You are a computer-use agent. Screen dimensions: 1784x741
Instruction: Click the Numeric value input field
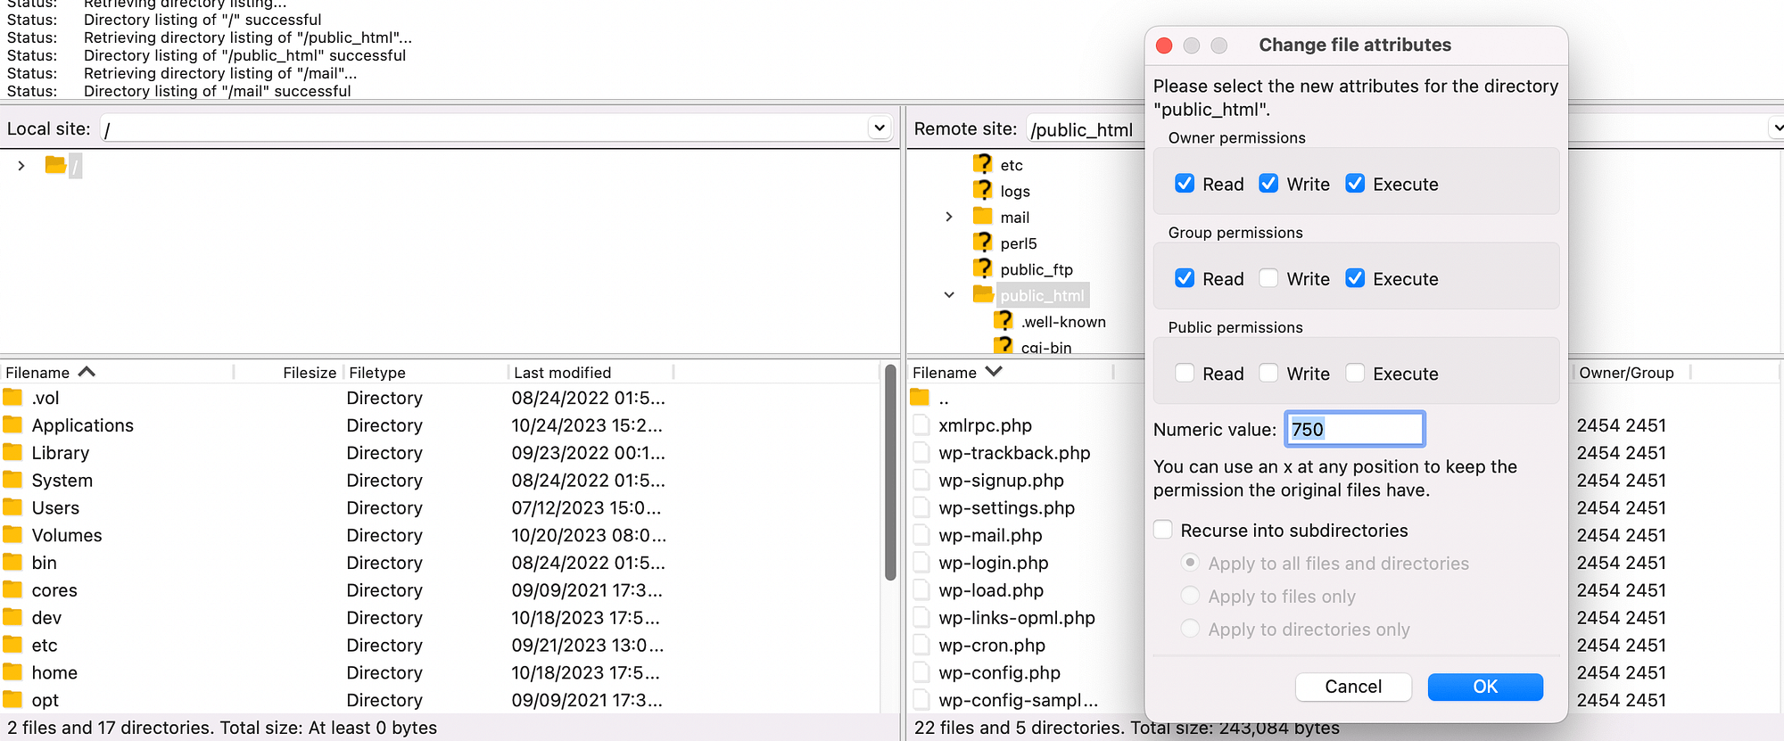[1354, 430]
